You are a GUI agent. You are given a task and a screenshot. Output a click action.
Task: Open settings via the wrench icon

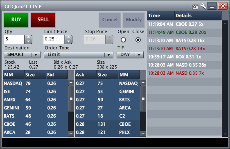[x=203, y=7]
